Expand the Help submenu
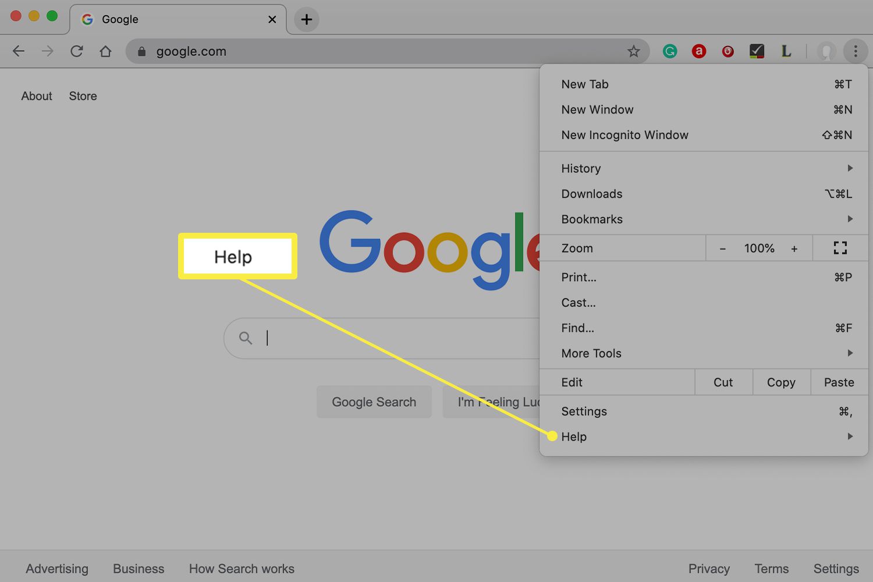This screenshot has height=582, width=873. [704, 436]
